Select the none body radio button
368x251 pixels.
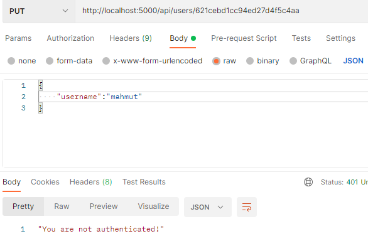[x=11, y=61]
